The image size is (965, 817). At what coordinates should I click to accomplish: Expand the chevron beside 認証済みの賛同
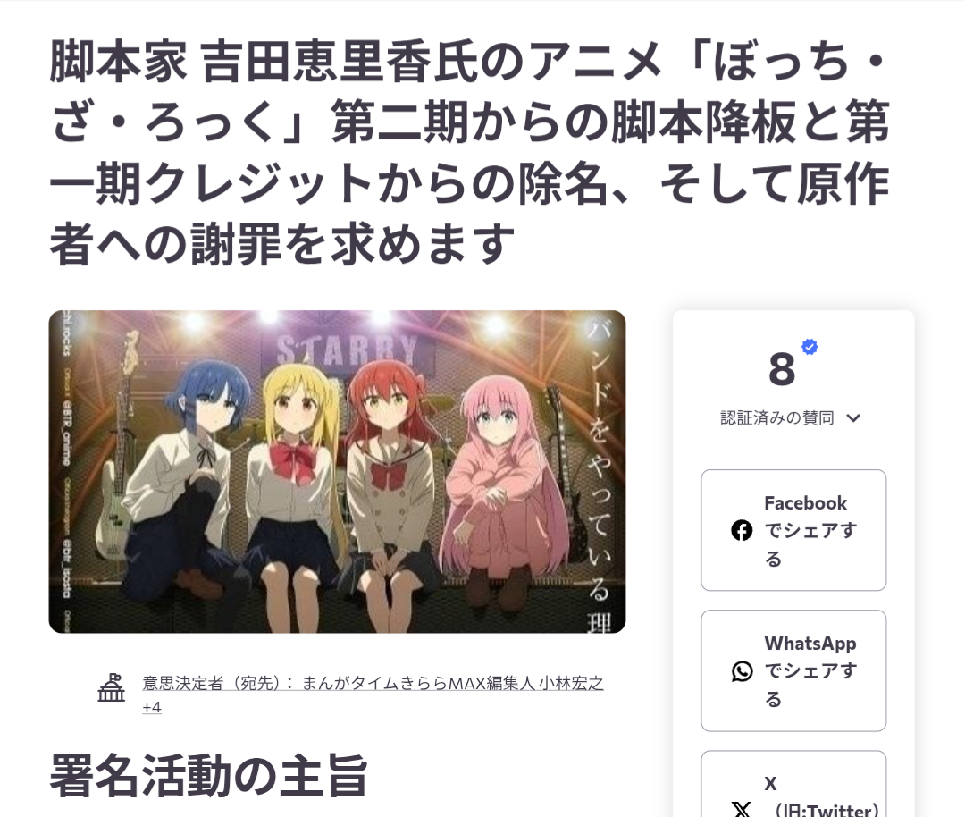853,418
